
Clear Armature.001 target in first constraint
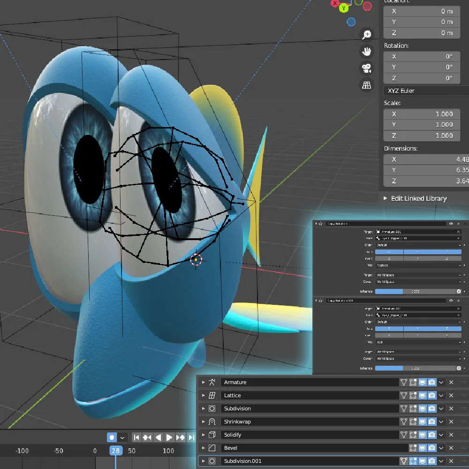click(458, 232)
